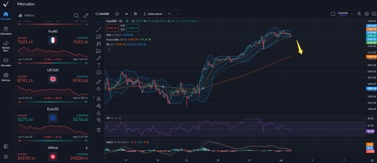Collapse the indicator legend chevron
377x163 pixels.
(x=109, y=49)
